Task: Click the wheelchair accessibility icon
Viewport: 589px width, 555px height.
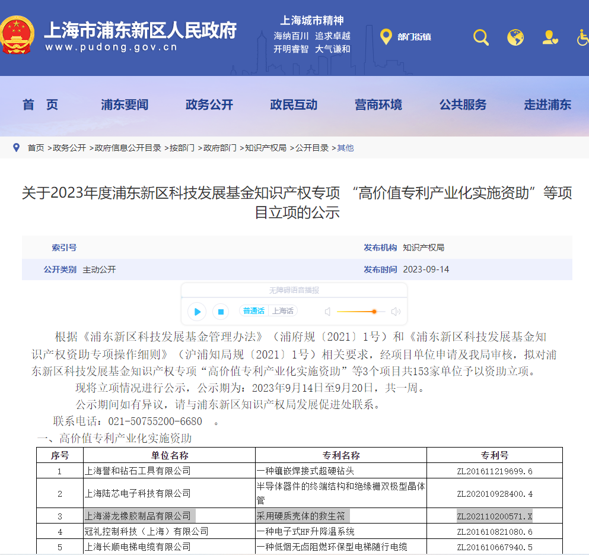Action: (582, 37)
